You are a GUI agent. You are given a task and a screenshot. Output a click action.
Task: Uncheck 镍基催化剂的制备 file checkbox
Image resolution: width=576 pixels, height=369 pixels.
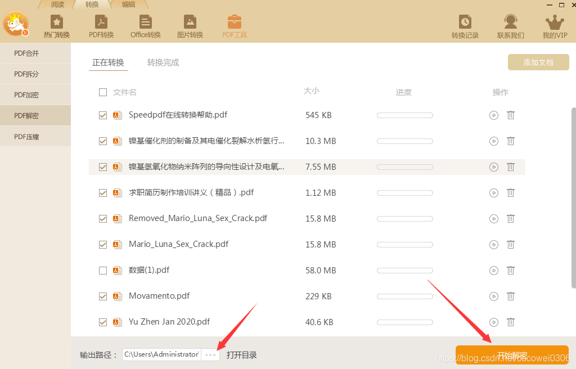click(x=103, y=141)
